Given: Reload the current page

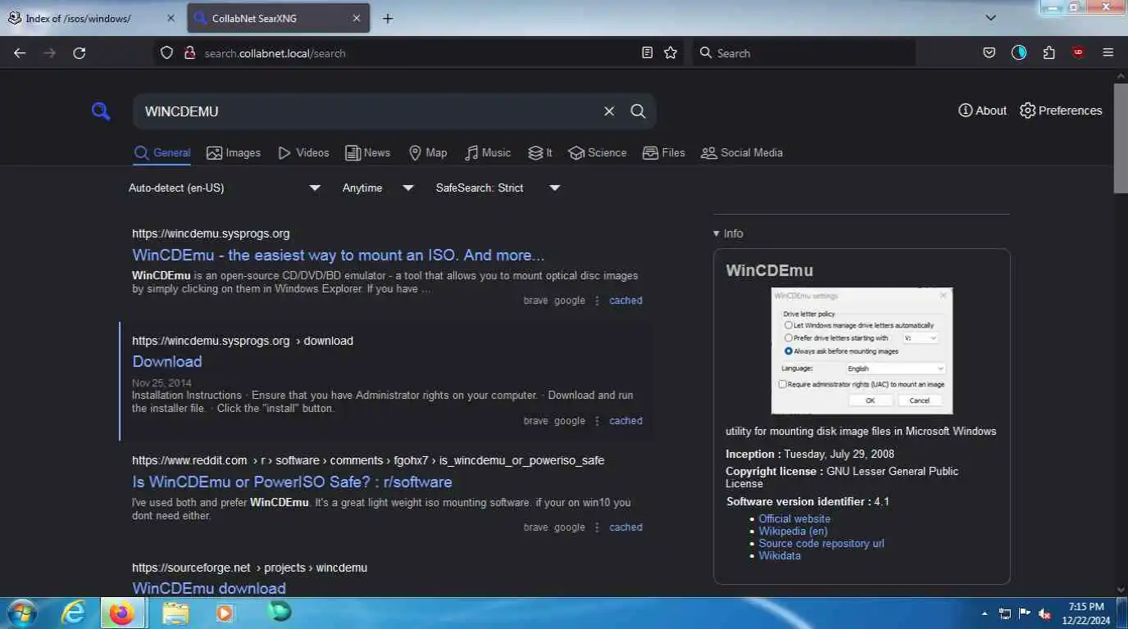Looking at the screenshot, I should tap(80, 52).
